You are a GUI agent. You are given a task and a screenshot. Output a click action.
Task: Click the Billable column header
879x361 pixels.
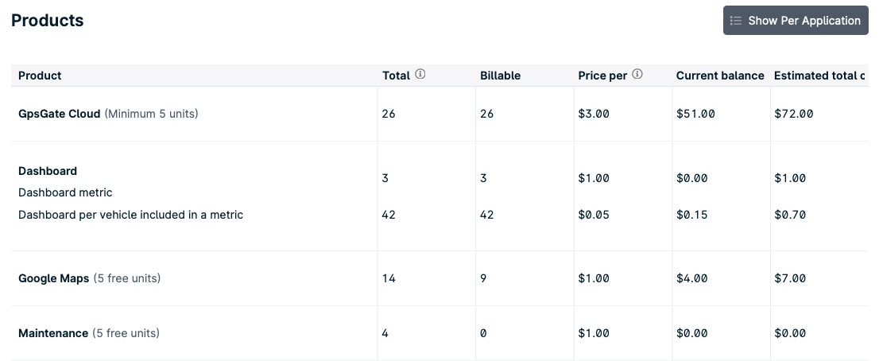(x=500, y=76)
